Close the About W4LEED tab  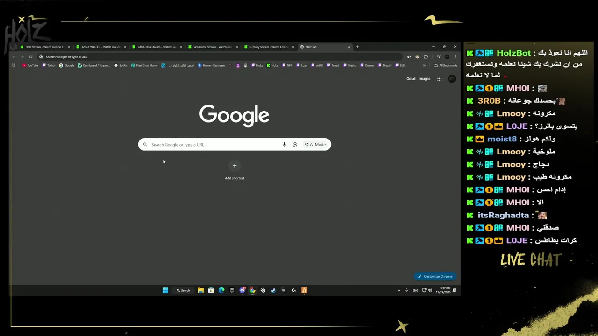point(125,47)
